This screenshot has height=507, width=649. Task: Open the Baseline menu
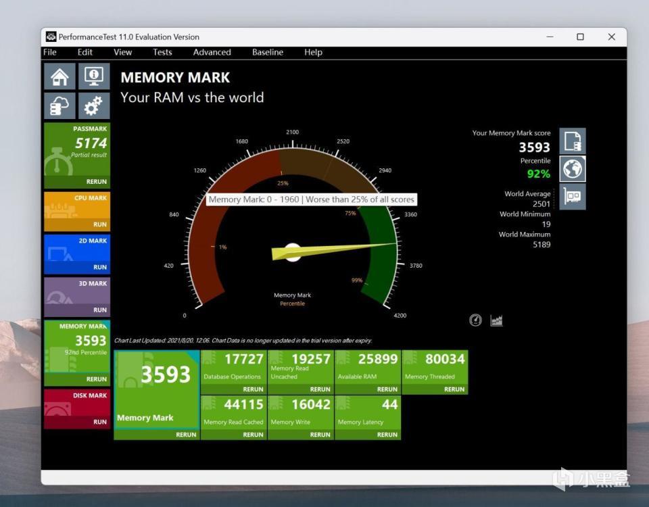click(x=268, y=52)
